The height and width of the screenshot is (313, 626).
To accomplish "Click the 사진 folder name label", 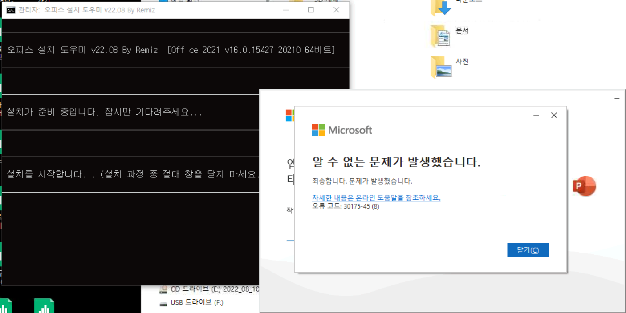I will click(x=462, y=62).
